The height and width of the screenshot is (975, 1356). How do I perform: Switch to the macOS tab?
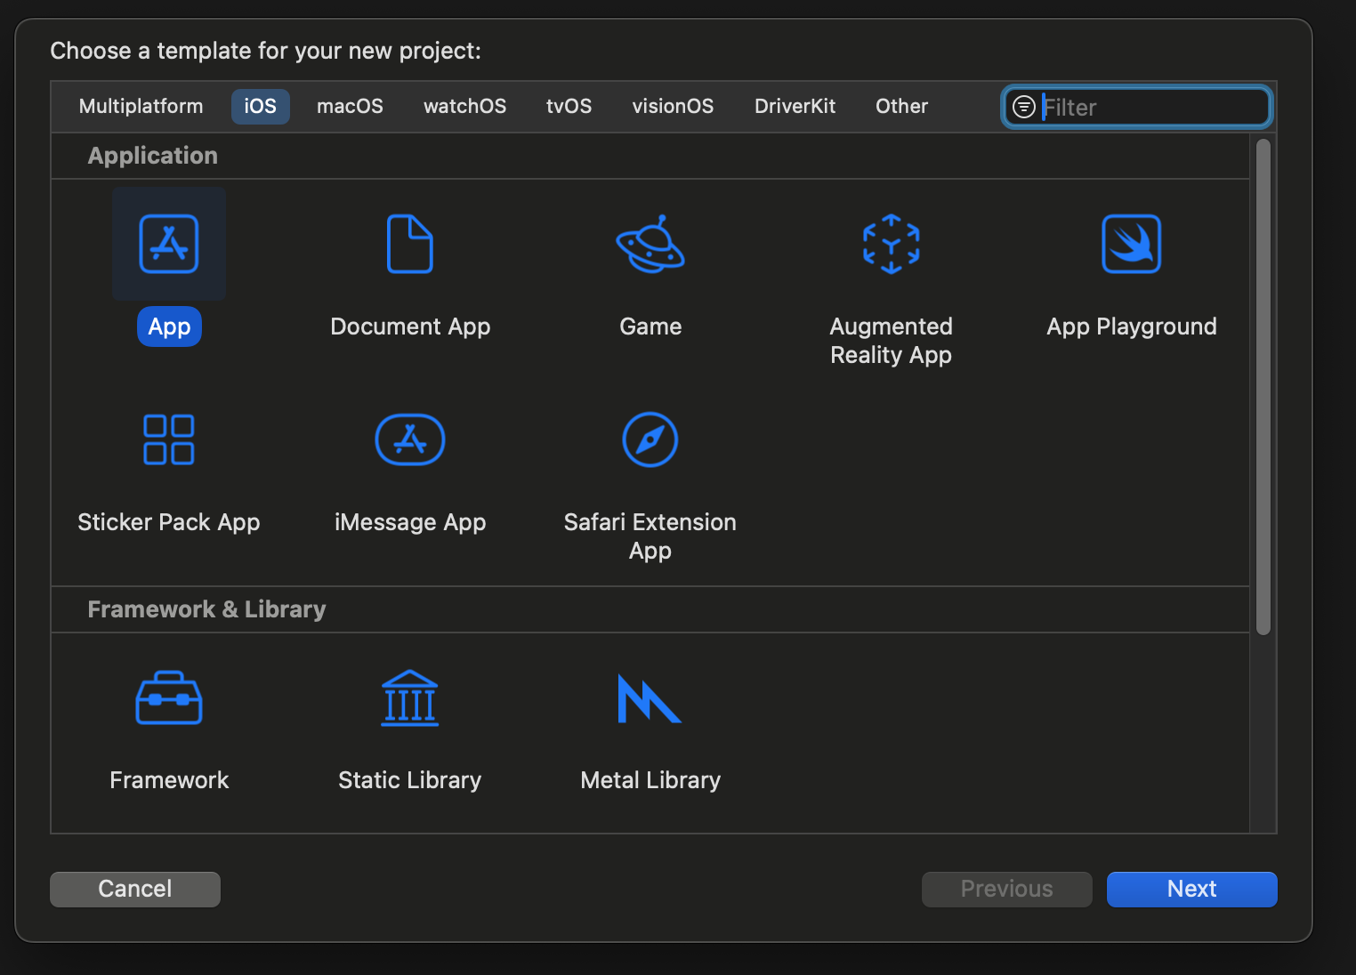pyautogui.click(x=350, y=107)
